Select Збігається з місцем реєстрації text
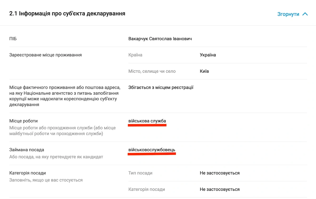Viewport: 316px width, 199px height. pos(161,87)
